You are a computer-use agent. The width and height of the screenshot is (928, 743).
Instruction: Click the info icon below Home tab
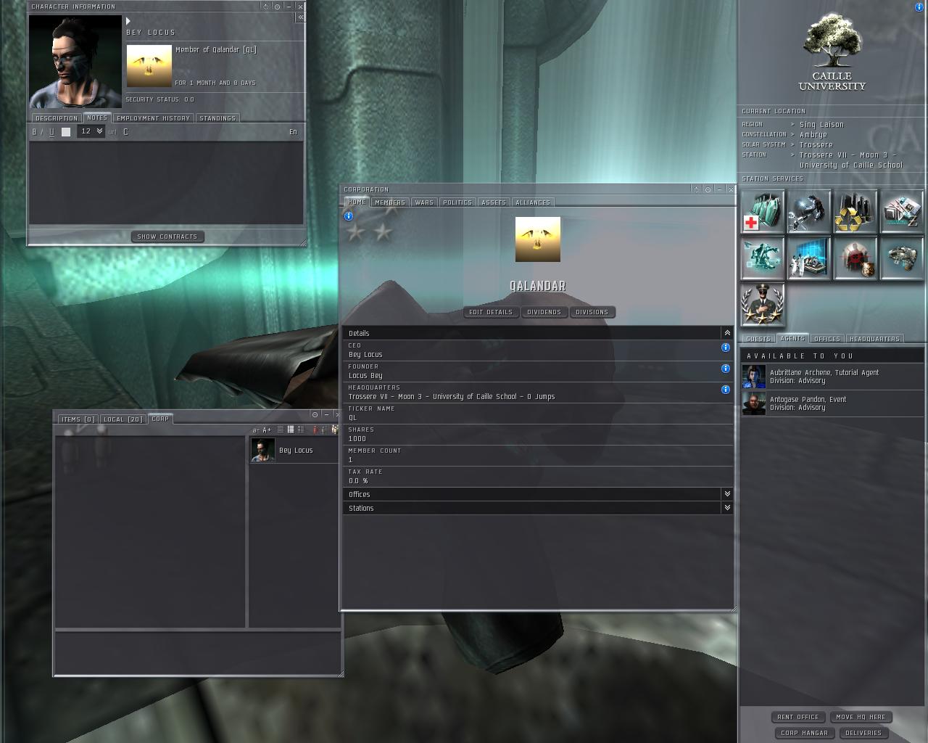click(349, 215)
